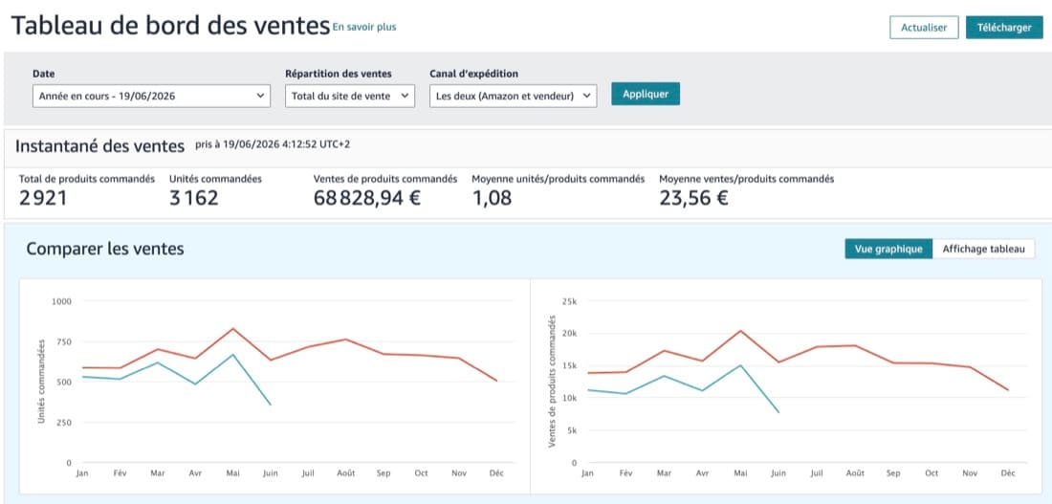Viewport: 1052px width, 504px height.
Task: Click the Actualiser button
Action: click(924, 28)
